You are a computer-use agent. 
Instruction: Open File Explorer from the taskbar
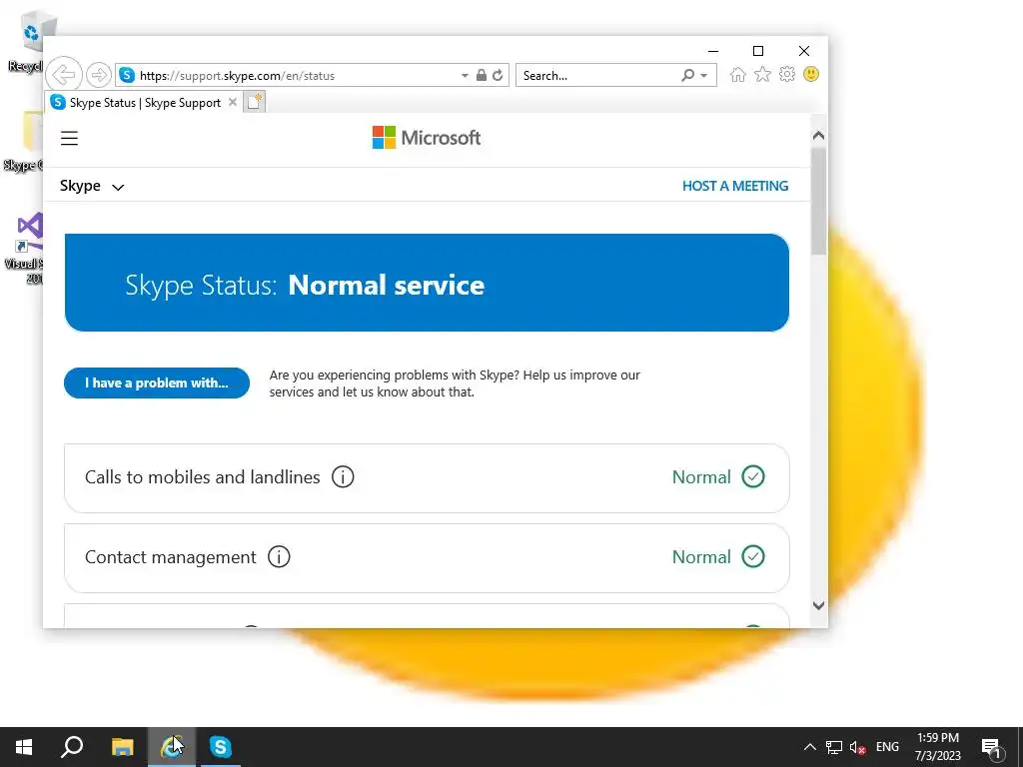[x=122, y=747]
